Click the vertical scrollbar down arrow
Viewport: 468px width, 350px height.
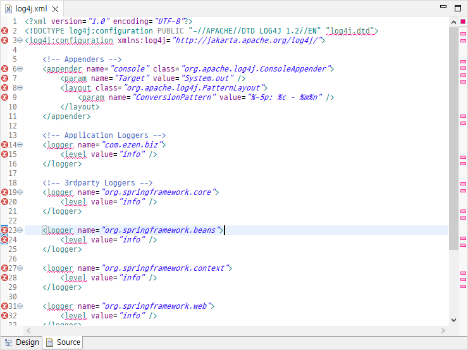(x=453, y=320)
